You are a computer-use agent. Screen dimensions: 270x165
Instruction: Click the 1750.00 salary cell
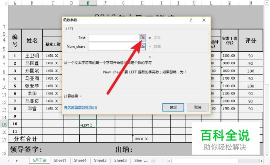pos(229,109)
